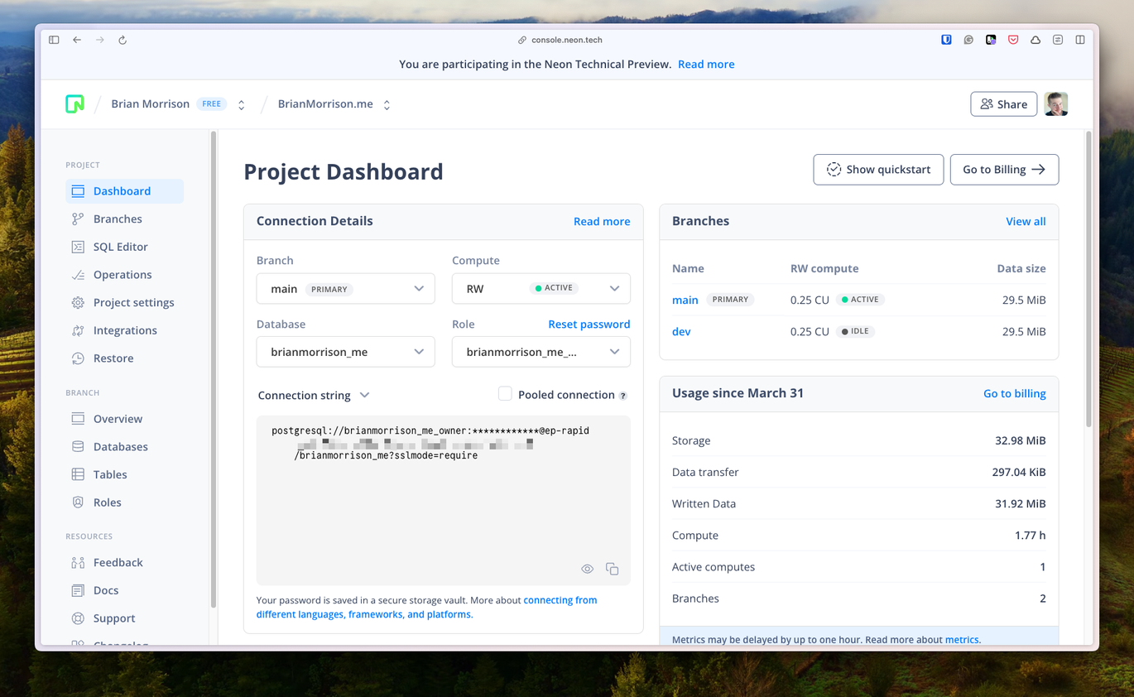Expand the Connection string format selector
Screen dimensions: 1134x697
[314, 396]
